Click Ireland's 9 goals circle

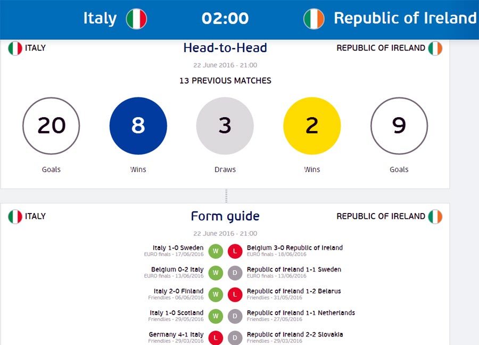click(399, 126)
